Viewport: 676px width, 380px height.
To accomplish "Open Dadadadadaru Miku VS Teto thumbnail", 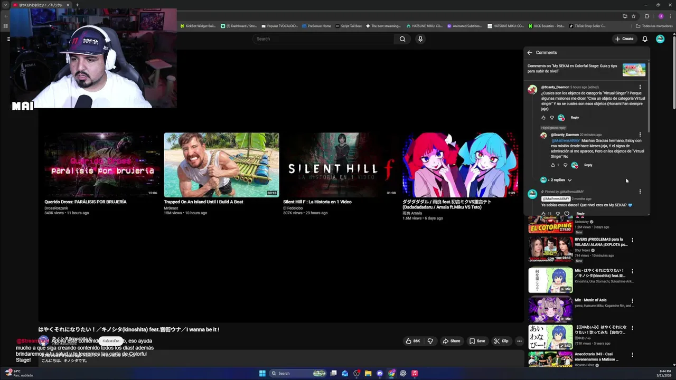I will pos(460,165).
